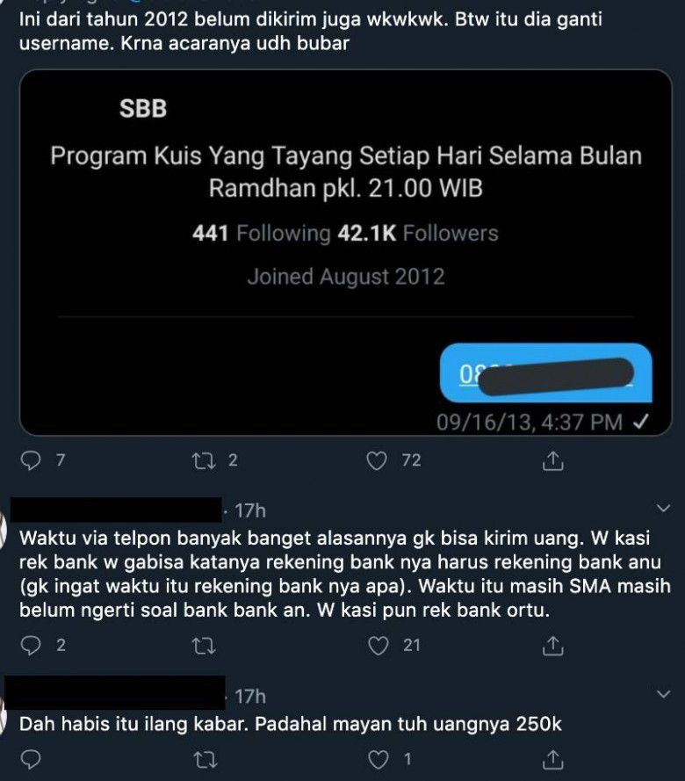Share the 'Waktu via telpon' tweet

tap(552, 646)
